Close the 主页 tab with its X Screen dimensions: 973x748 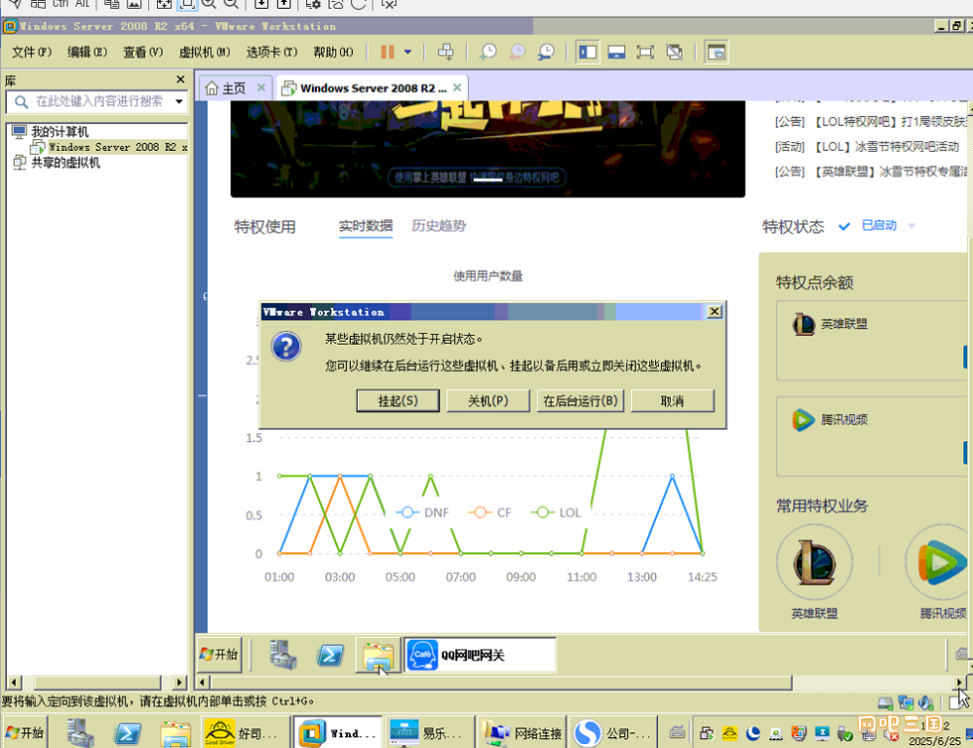click(x=261, y=88)
